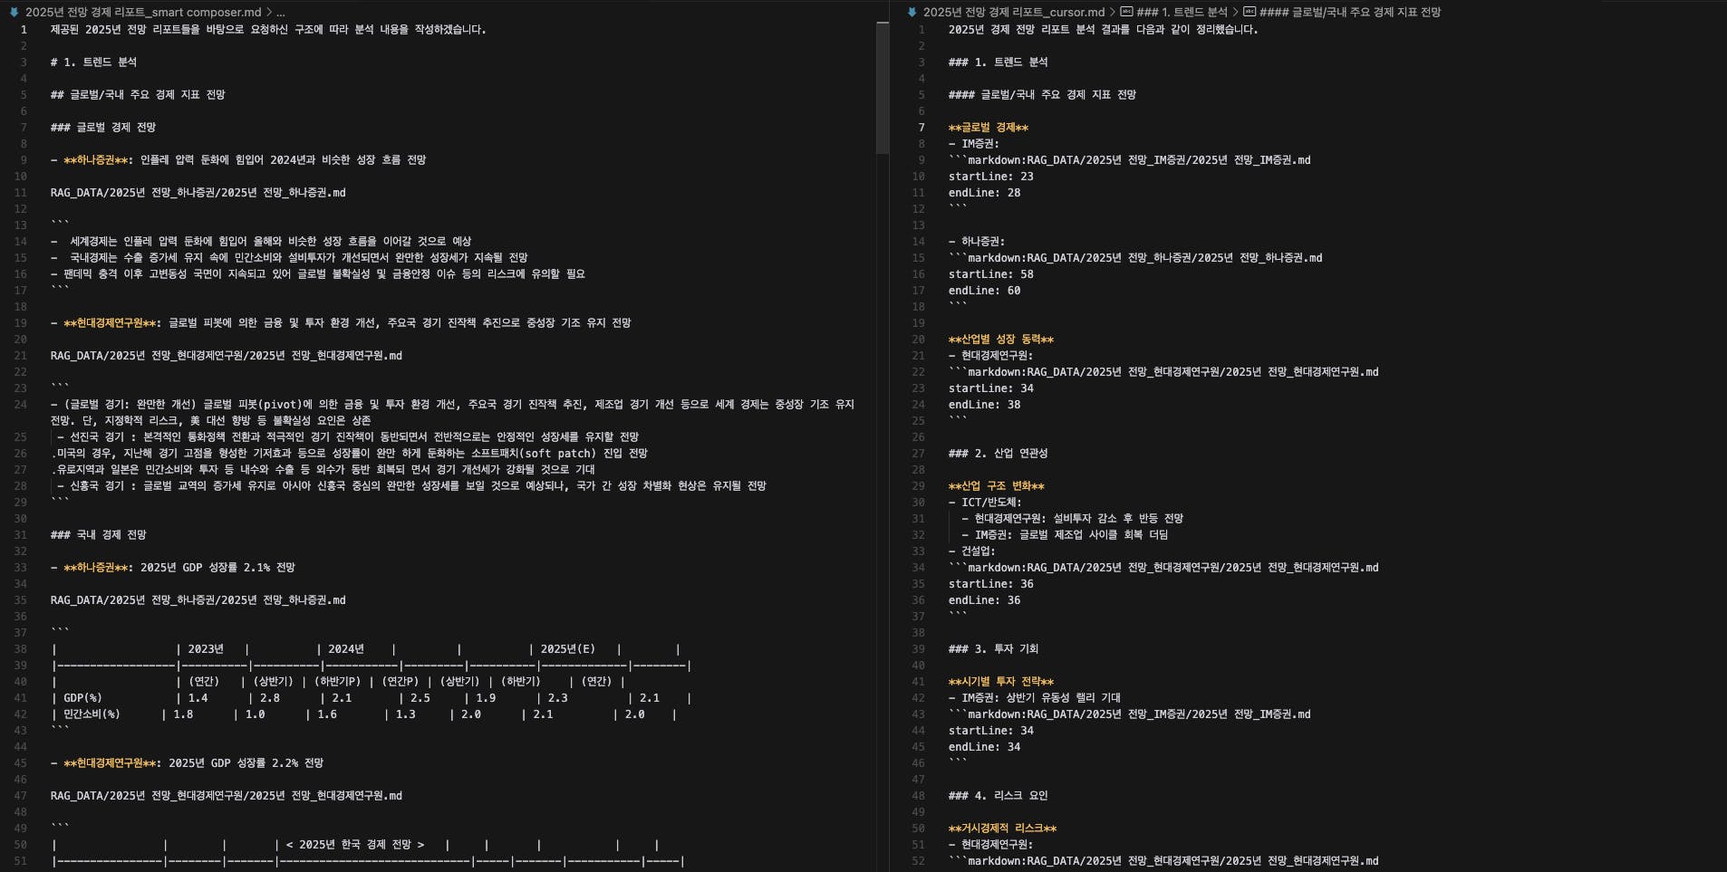The height and width of the screenshot is (872, 1727).
Task: Click the bullet '국내경제는 수출 증가세 유지 속에'
Action: tap(289, 258)
